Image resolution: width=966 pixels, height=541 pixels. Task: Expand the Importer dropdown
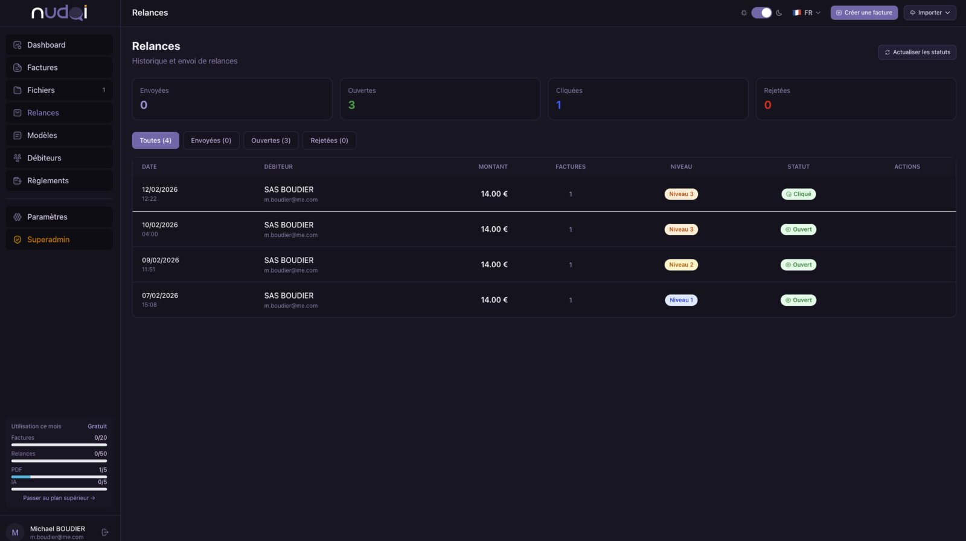930,13
